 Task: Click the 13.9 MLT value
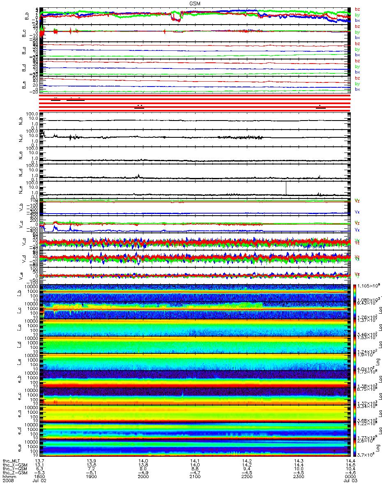coord(92,461)
